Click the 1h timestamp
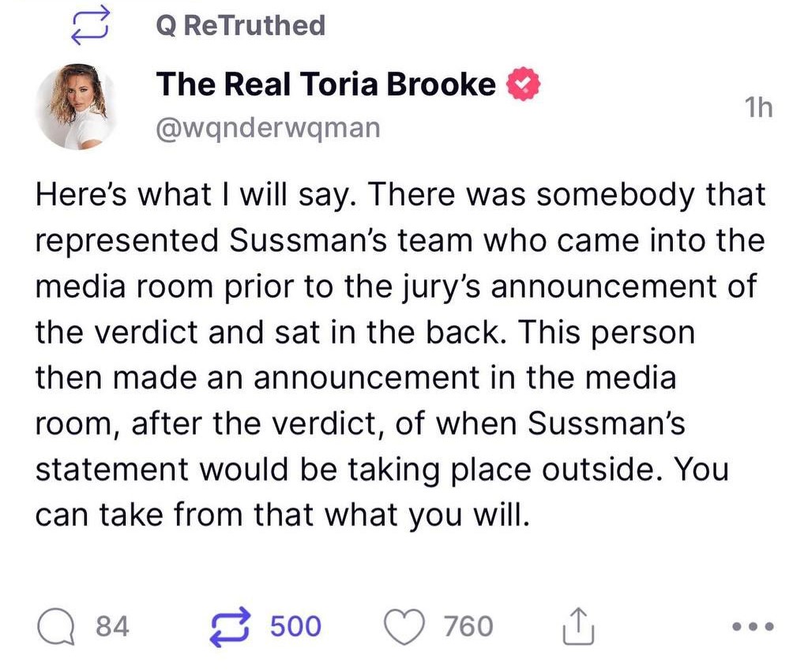Screen dimensions: 808x672 (x=758, y=107)
